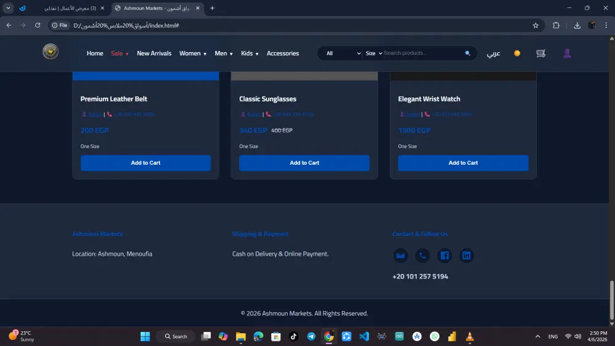
Task: Open the All category dropdown
Action: (x=343, y=53)
